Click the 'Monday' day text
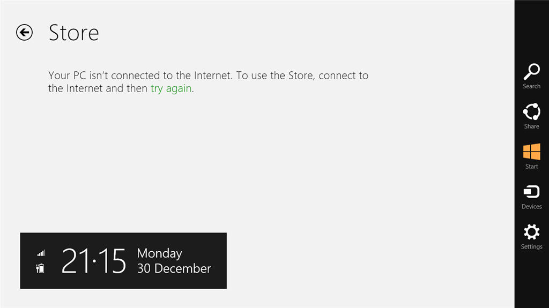The width and height of the screenshot is (549, 308). coord(160,253)
